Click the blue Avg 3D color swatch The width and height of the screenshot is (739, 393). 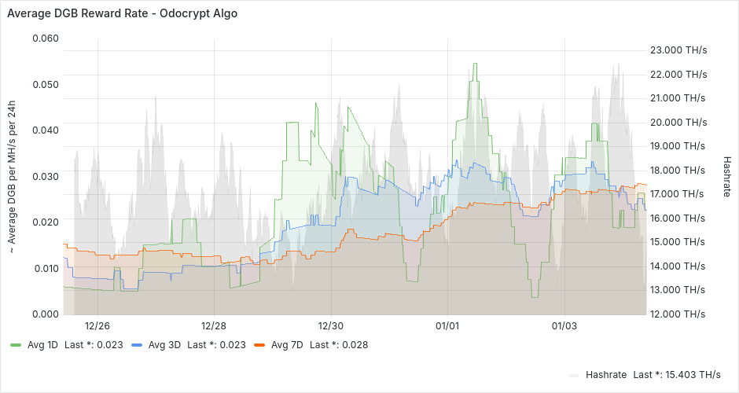pyautogui.click(x=138, y=345)
